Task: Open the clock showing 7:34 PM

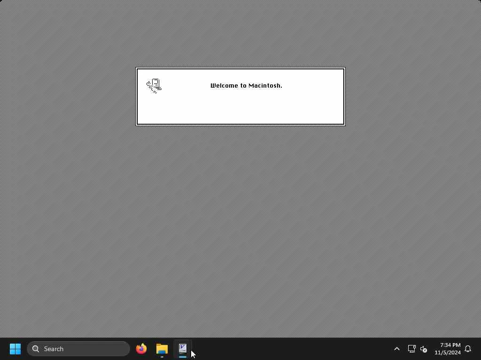Action: point(448,349)
